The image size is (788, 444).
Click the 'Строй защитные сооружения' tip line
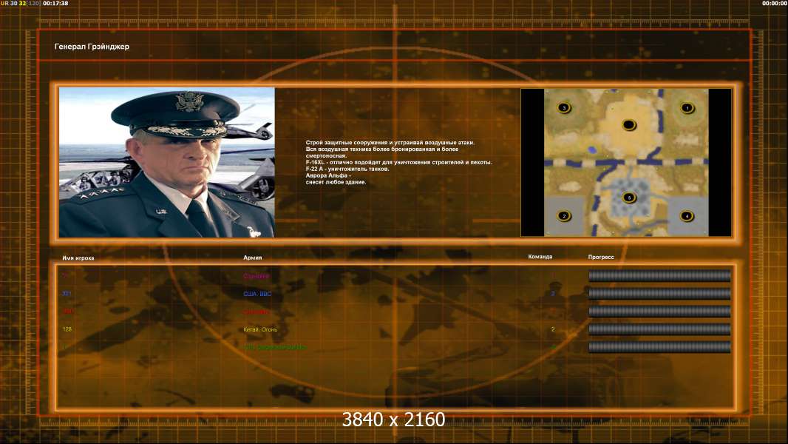coord(390,143)
